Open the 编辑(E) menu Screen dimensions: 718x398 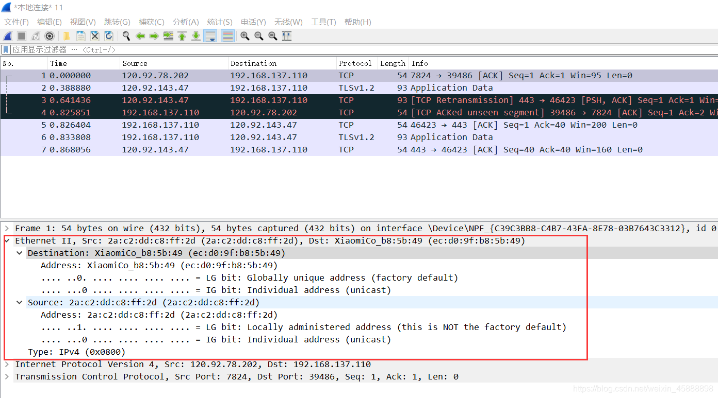click(x=50, y=22)
